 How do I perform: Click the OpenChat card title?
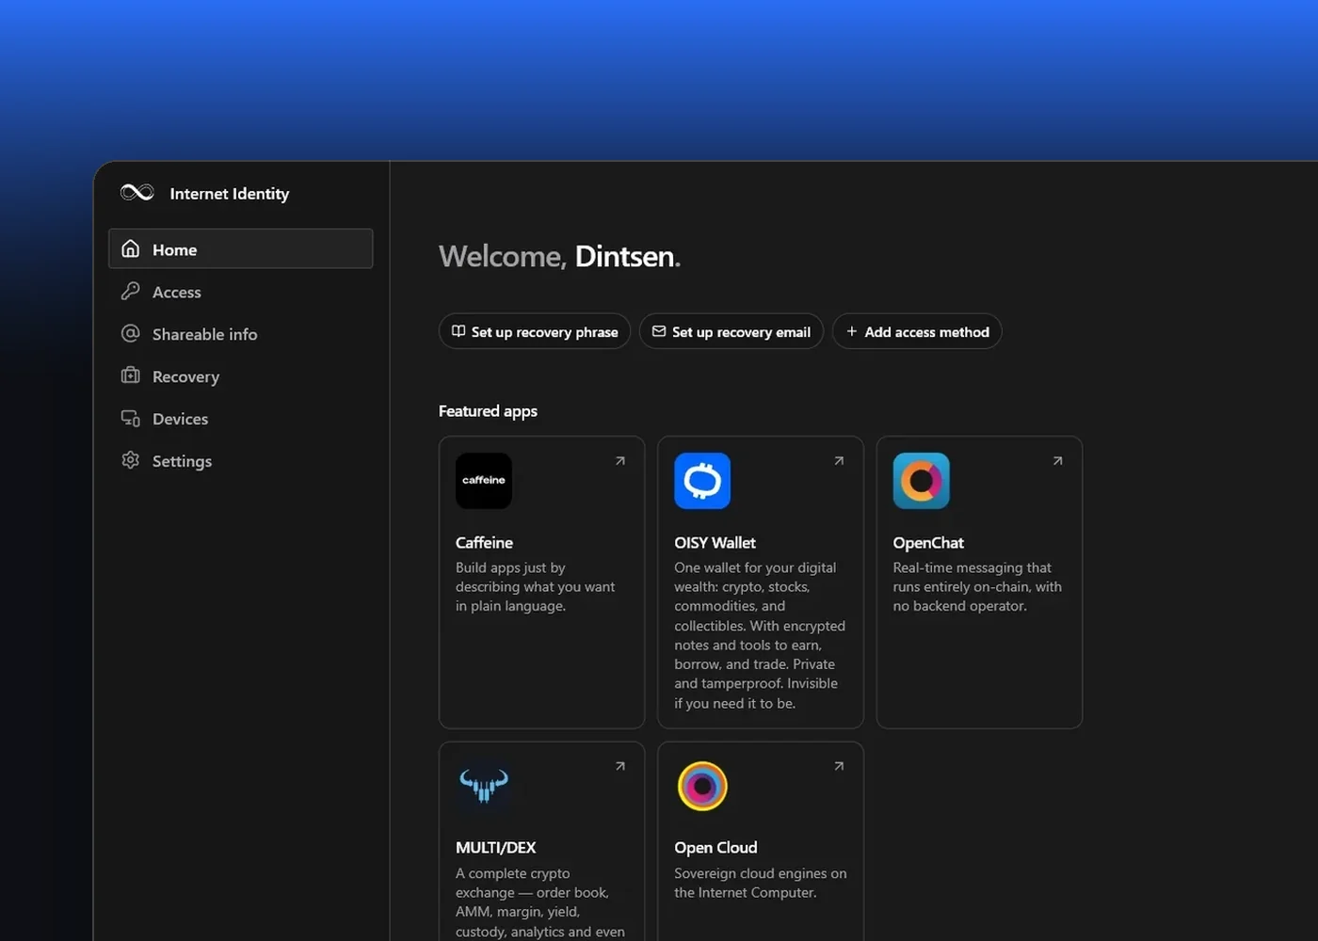pos(928,543)
